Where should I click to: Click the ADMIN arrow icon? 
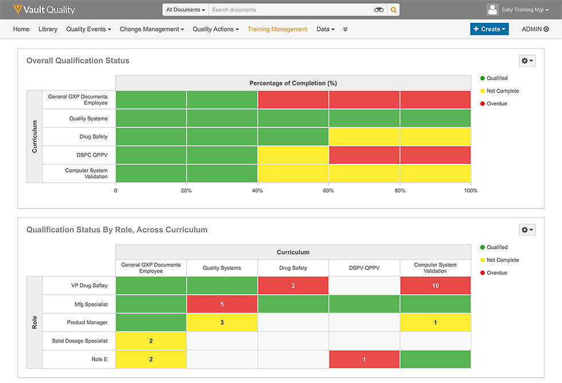coord(546,29)
